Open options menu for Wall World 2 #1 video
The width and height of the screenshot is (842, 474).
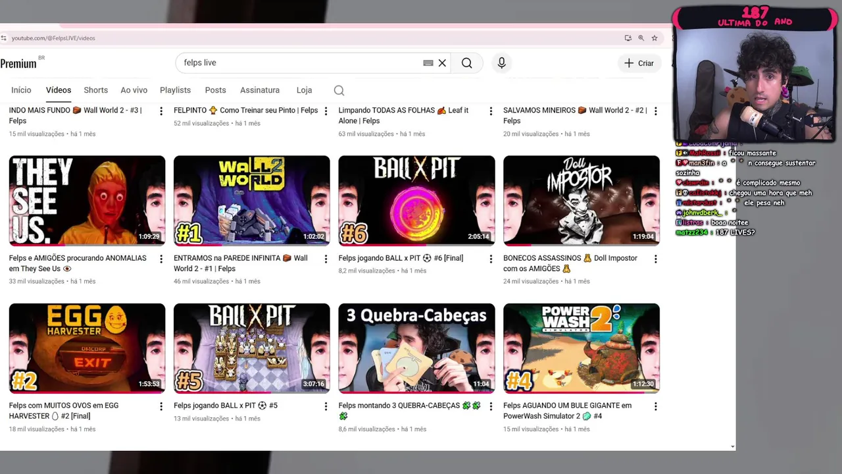point(326,259)
